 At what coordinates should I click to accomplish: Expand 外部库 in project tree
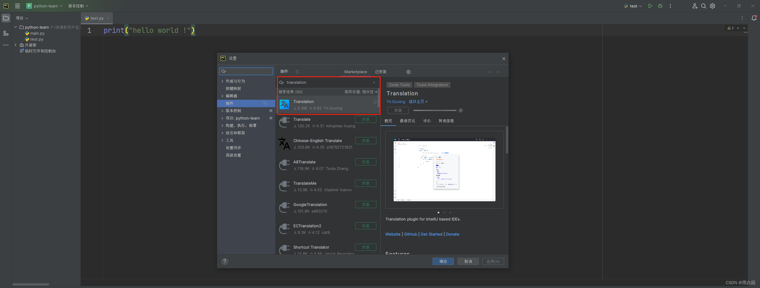[15, 45]
